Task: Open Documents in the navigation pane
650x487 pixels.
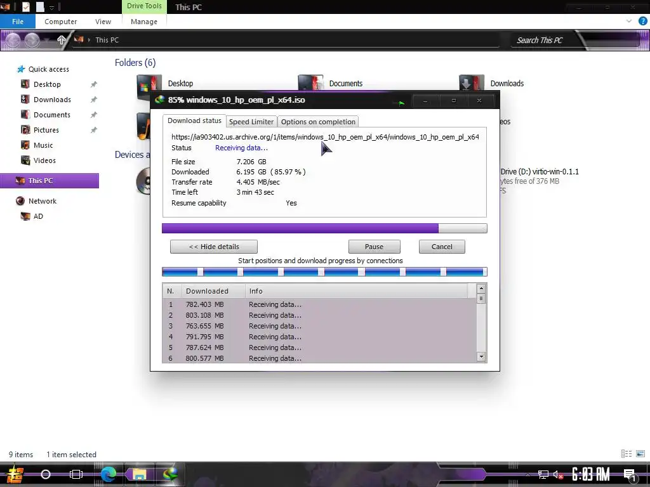Action: coord(52,115)
